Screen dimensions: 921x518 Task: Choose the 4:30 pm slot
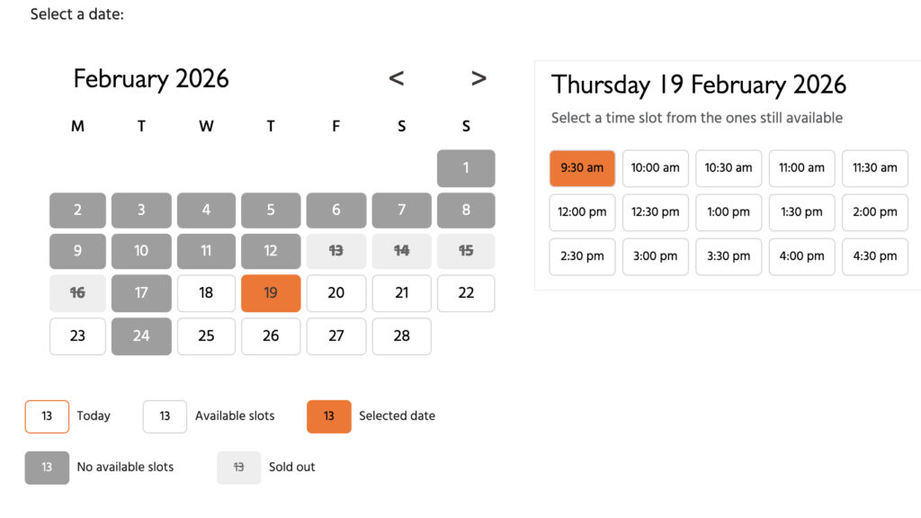875,256
